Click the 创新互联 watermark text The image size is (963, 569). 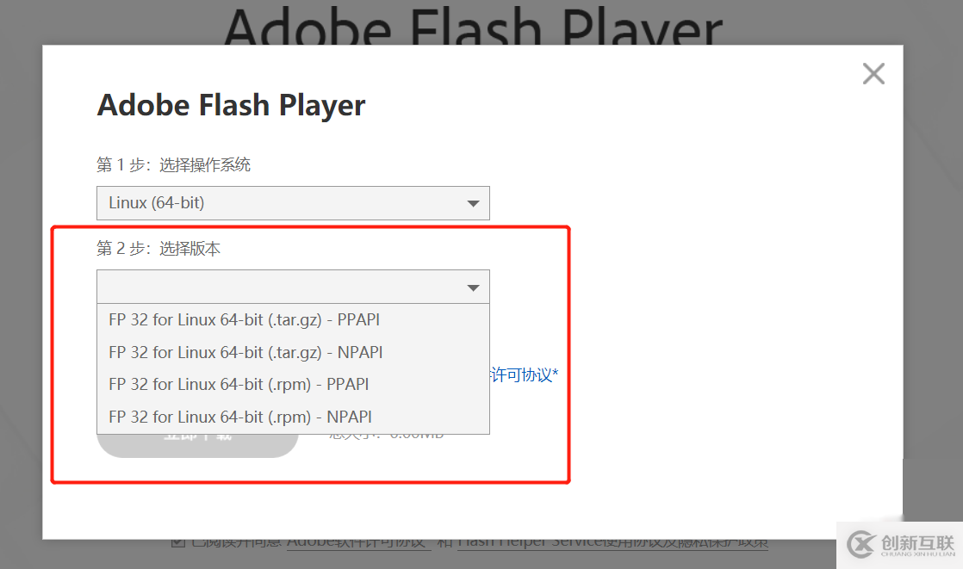(x=917, y=543)
